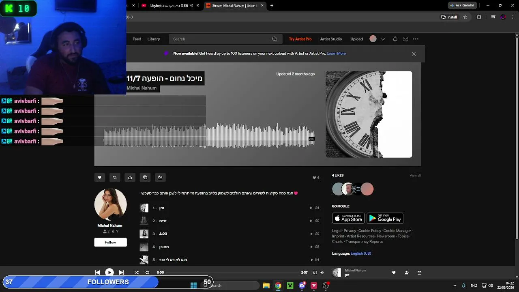519x292 pixels.
Task: Repost this playlist
Action: (115, 177)
